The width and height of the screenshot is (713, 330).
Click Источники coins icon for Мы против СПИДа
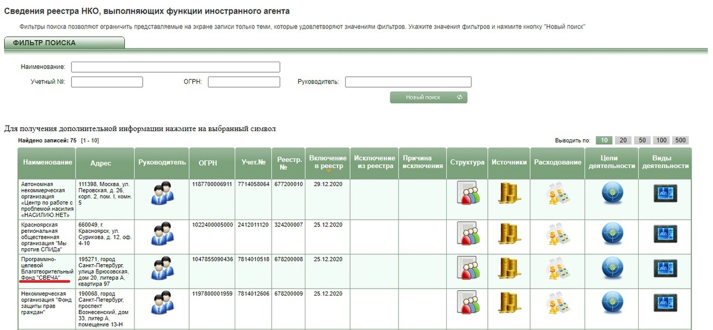(509, 233)
